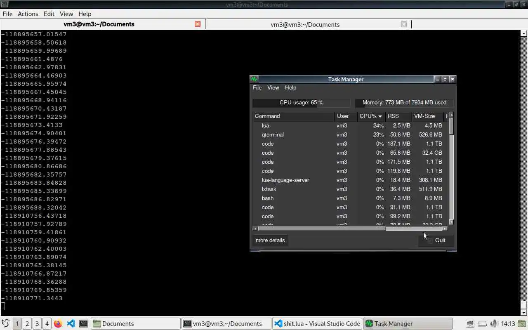
Task: Switch to Documents window in taskbar
Action: coord(135,323)
